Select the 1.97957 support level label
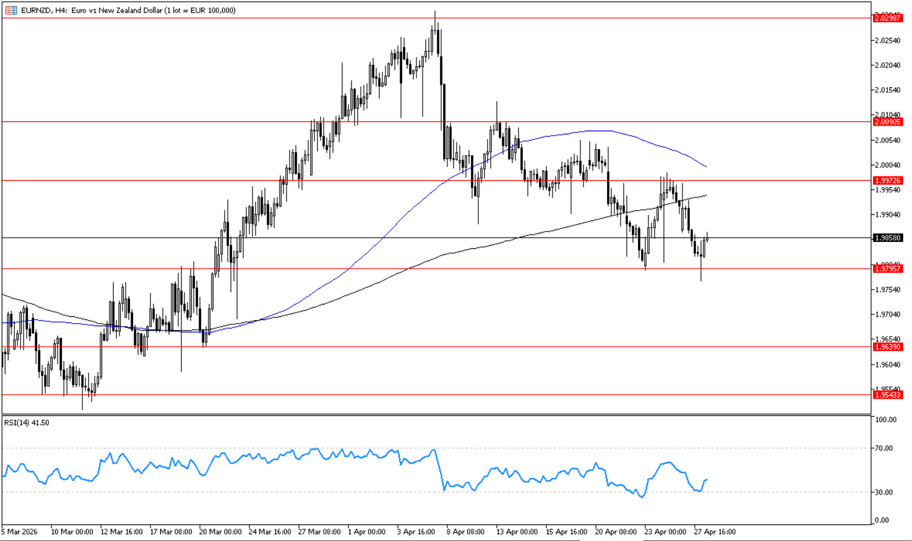This screenshot has height=541, width=912. tap(888, 269)
